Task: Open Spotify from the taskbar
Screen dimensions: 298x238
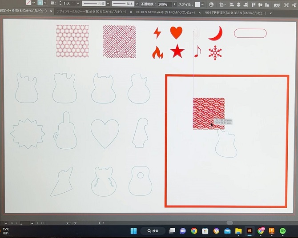Action: (282, 231)
